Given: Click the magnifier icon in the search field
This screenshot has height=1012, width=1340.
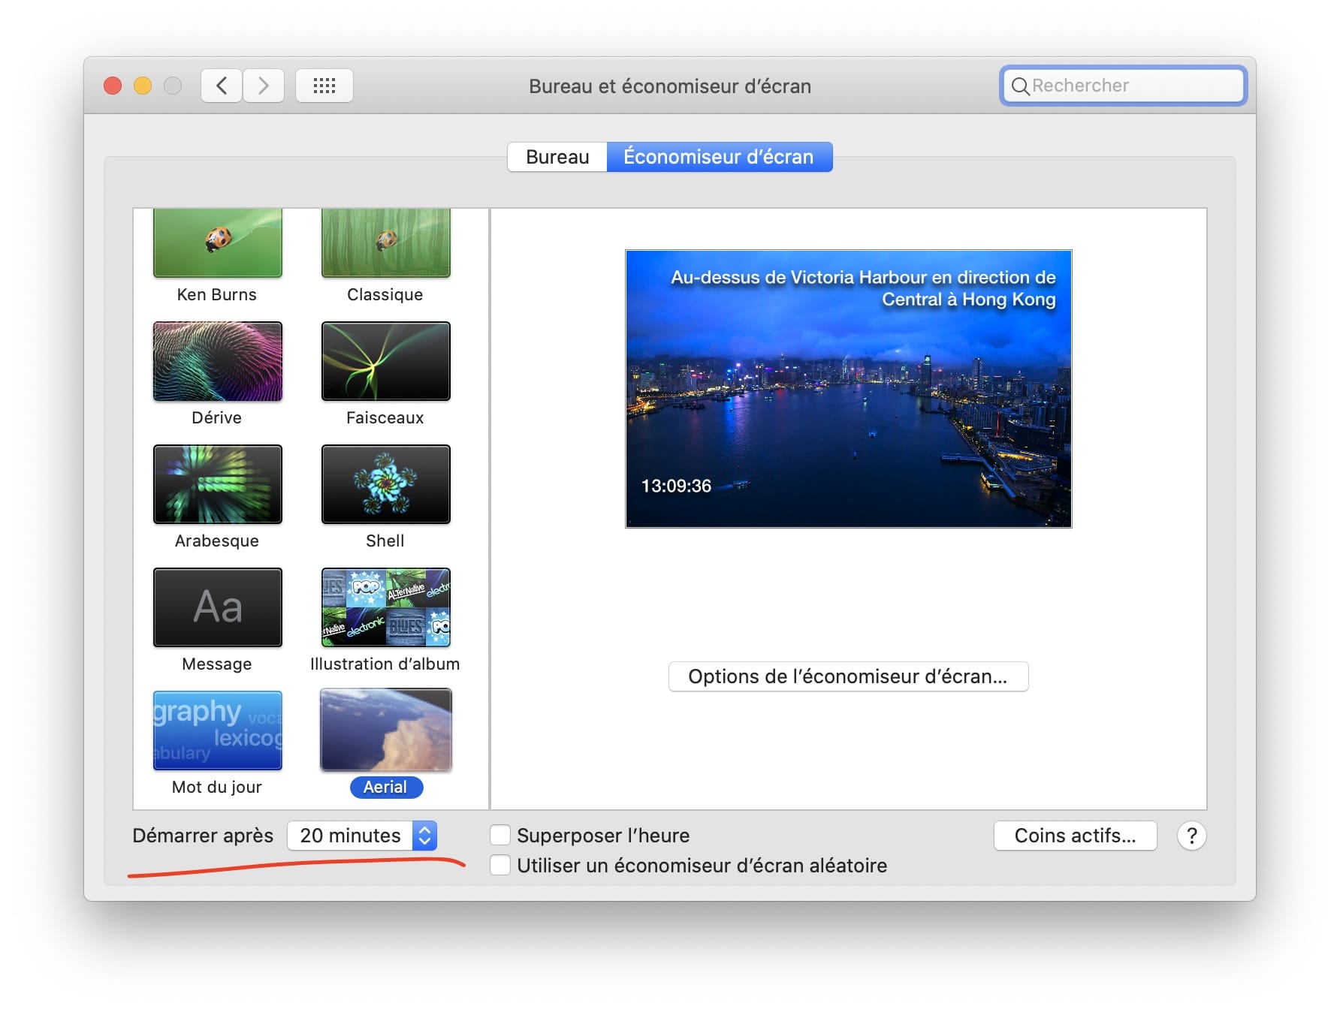Looking at the screenshot, I should click(x=1020, y=86).
